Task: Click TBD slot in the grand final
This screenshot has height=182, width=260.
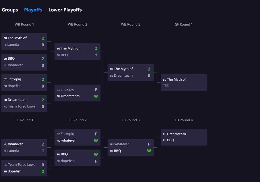Action: (x=166, y=86)
